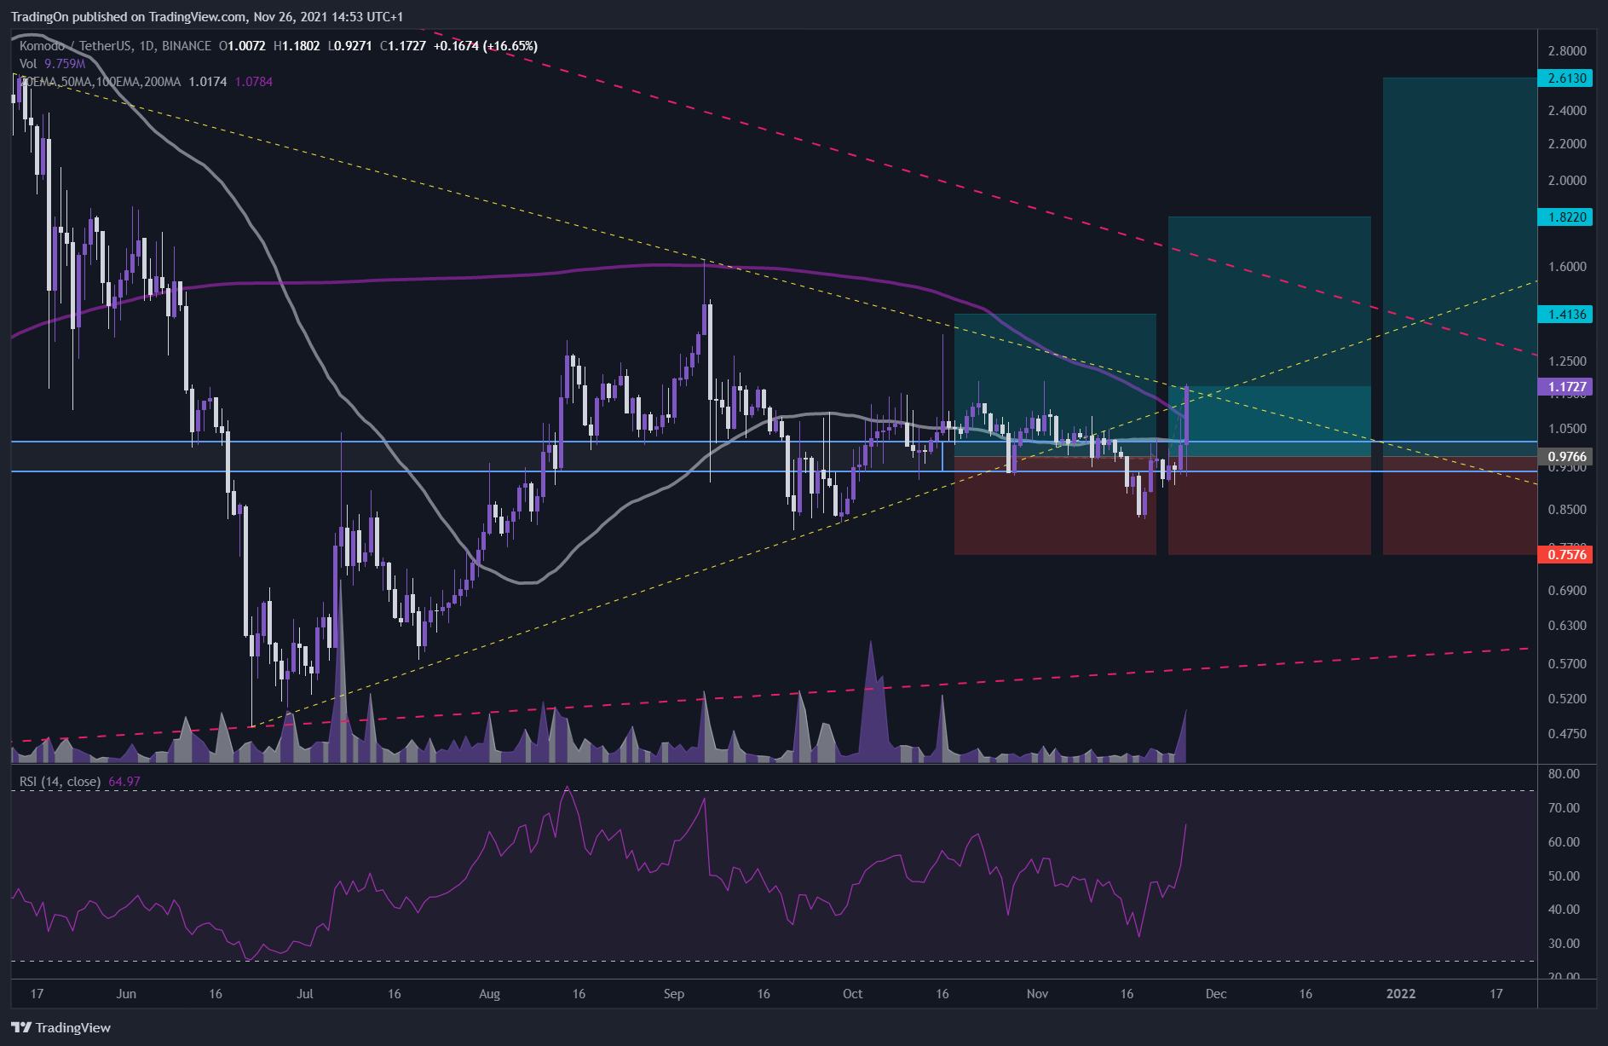The height and width of the screenshot is (1046, 1608).
Task: Click 0.4750 on the price scale
Action: 1567,734
